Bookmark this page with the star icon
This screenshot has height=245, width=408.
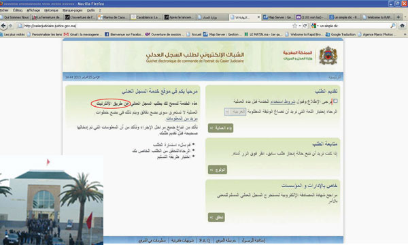coord(294,25)
